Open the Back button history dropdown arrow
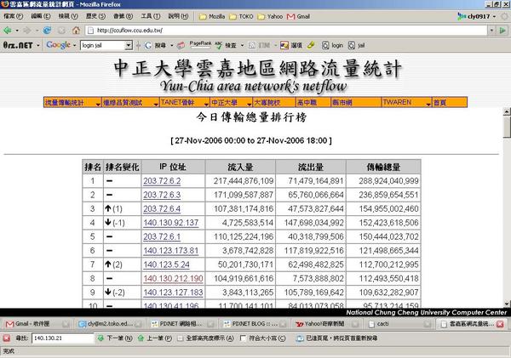 pyautogui.click(x=17, y=31)
